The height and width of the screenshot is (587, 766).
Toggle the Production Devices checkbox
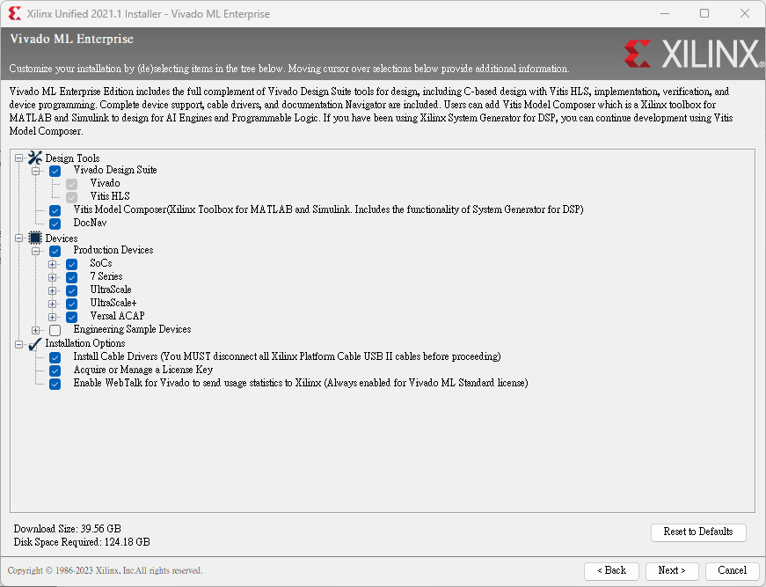click(x=55, y=251)
